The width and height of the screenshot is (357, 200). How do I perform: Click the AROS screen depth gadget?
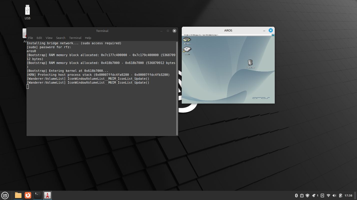[273, 35]
